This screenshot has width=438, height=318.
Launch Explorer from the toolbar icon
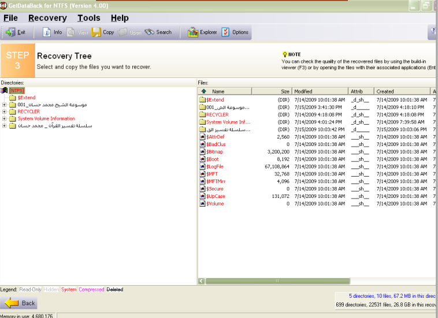193,32
